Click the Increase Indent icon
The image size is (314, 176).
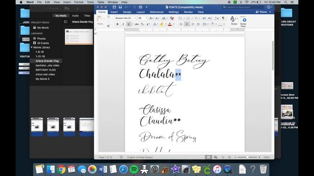pyautogui.click(x=209, y=18)
